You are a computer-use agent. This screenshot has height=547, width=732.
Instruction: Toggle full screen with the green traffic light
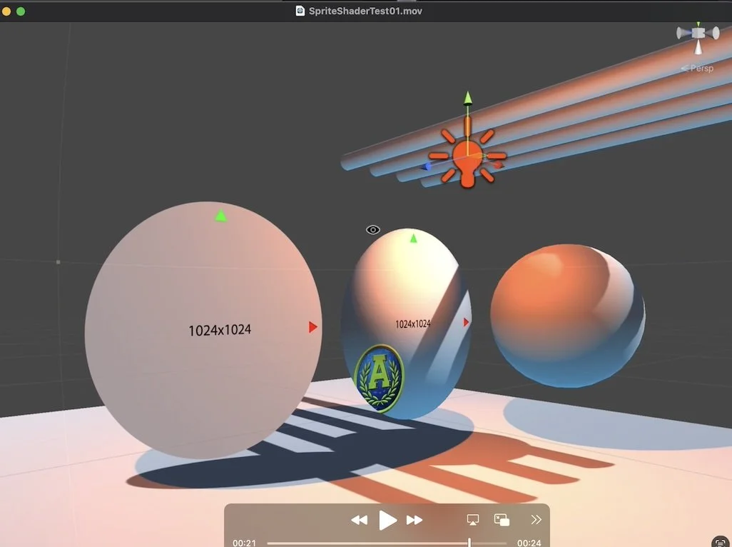click(x=21, y=11)
